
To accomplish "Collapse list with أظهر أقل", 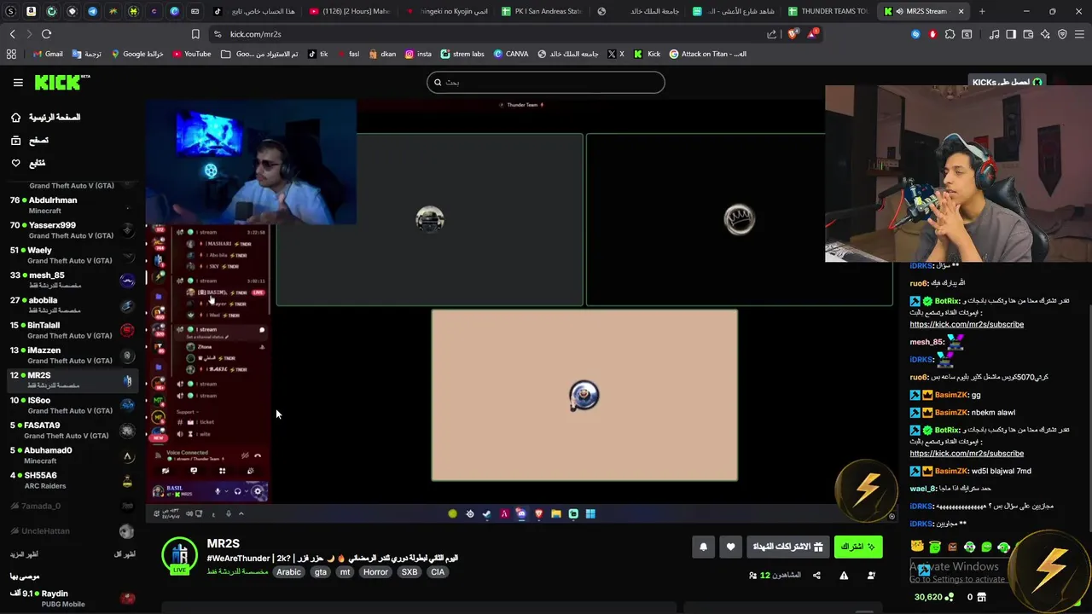I will click(125, 554).
